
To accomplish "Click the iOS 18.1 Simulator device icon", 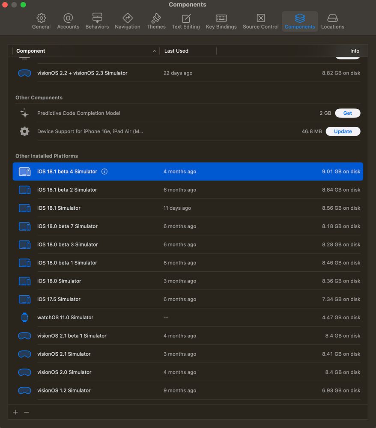I will click(24, 208).
